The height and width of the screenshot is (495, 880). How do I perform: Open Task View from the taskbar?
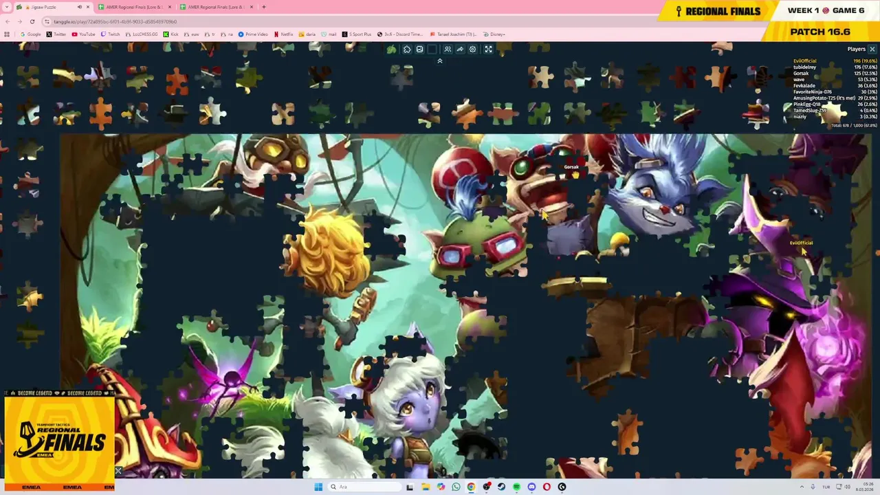tap(410, 487)
